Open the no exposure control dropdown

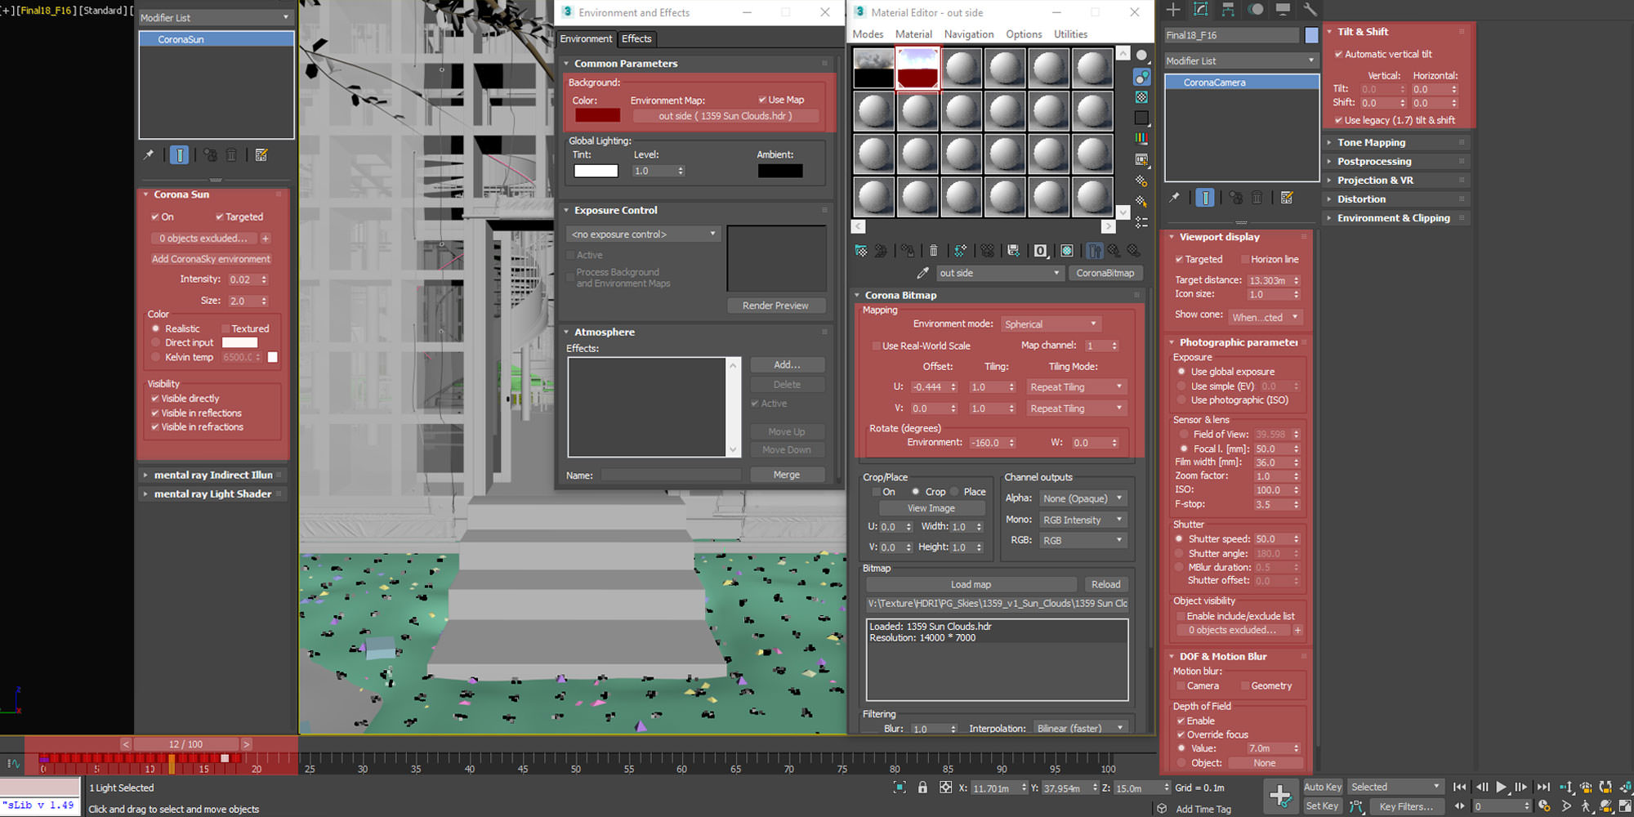click(643, 234)
